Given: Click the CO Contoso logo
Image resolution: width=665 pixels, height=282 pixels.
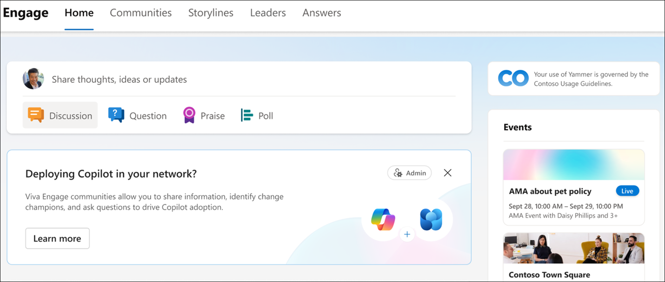Looking at the screenshot, I should click(x=512, y=78).
